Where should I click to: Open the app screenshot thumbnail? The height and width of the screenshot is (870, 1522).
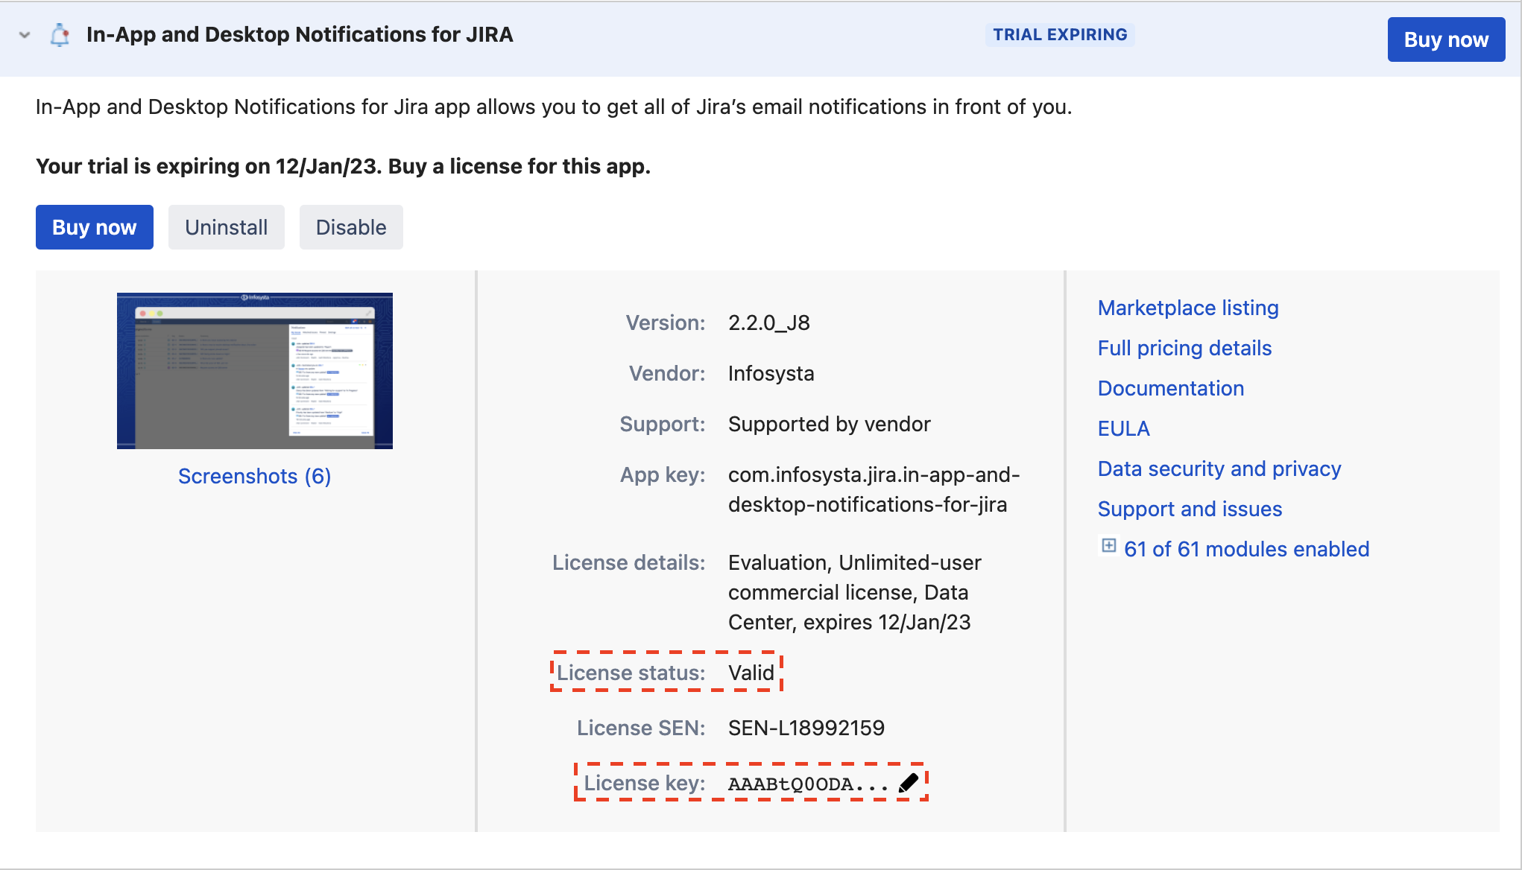pyautogui.click(x=255, y=371)
